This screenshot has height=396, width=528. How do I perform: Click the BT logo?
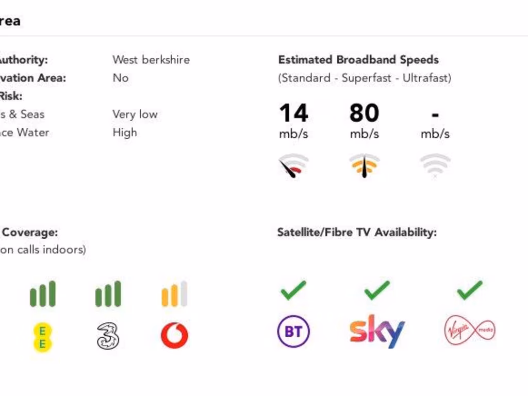pos(293,332)
